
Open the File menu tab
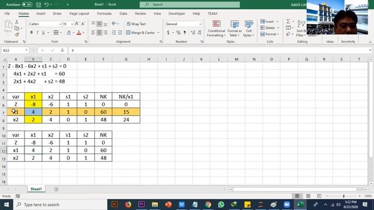click(7, 13)
